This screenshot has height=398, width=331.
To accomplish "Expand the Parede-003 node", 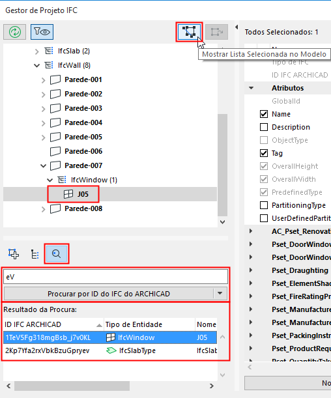I will click(44, 109).
